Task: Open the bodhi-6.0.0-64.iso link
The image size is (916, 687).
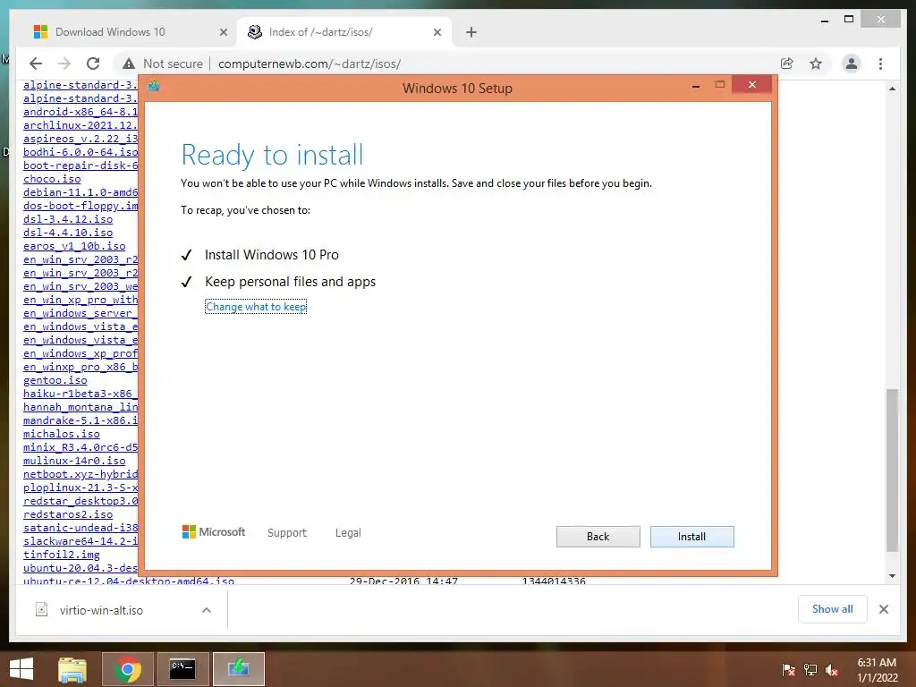Action: pos(81,152)
